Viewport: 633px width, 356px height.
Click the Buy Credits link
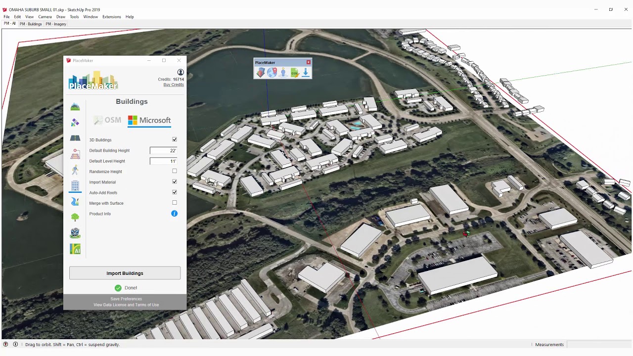tap(174, 85)
